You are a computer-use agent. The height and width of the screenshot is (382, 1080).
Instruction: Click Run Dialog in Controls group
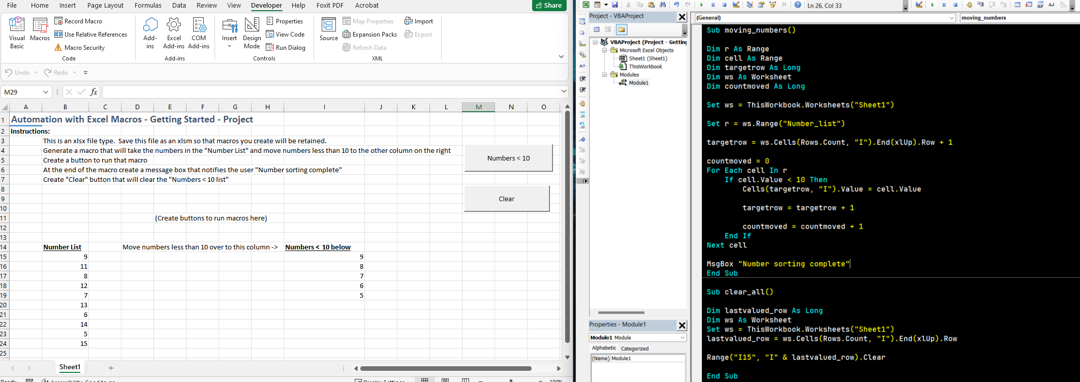coord(286,47)
